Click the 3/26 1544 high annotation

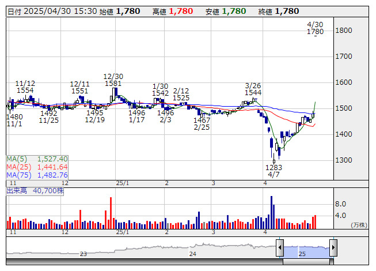[x=253, y=89]
